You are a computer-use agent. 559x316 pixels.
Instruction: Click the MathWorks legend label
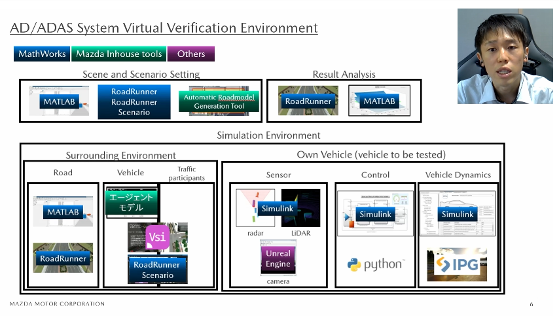(42, 54)
